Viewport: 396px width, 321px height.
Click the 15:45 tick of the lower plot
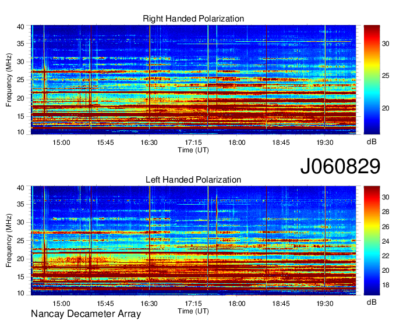point(105,304)
